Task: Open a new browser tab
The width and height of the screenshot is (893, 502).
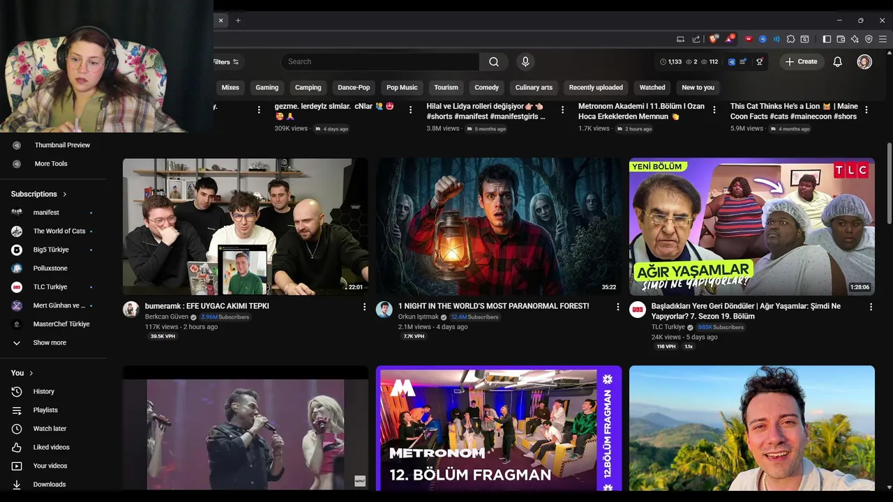Action: click(238, 20)
